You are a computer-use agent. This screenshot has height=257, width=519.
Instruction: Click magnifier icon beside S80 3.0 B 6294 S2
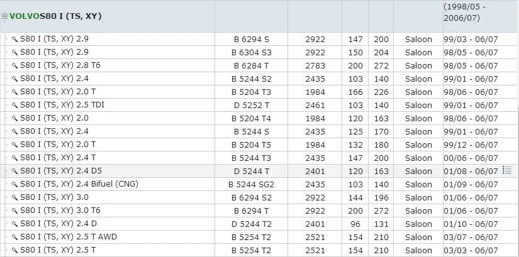coord(14,198)
